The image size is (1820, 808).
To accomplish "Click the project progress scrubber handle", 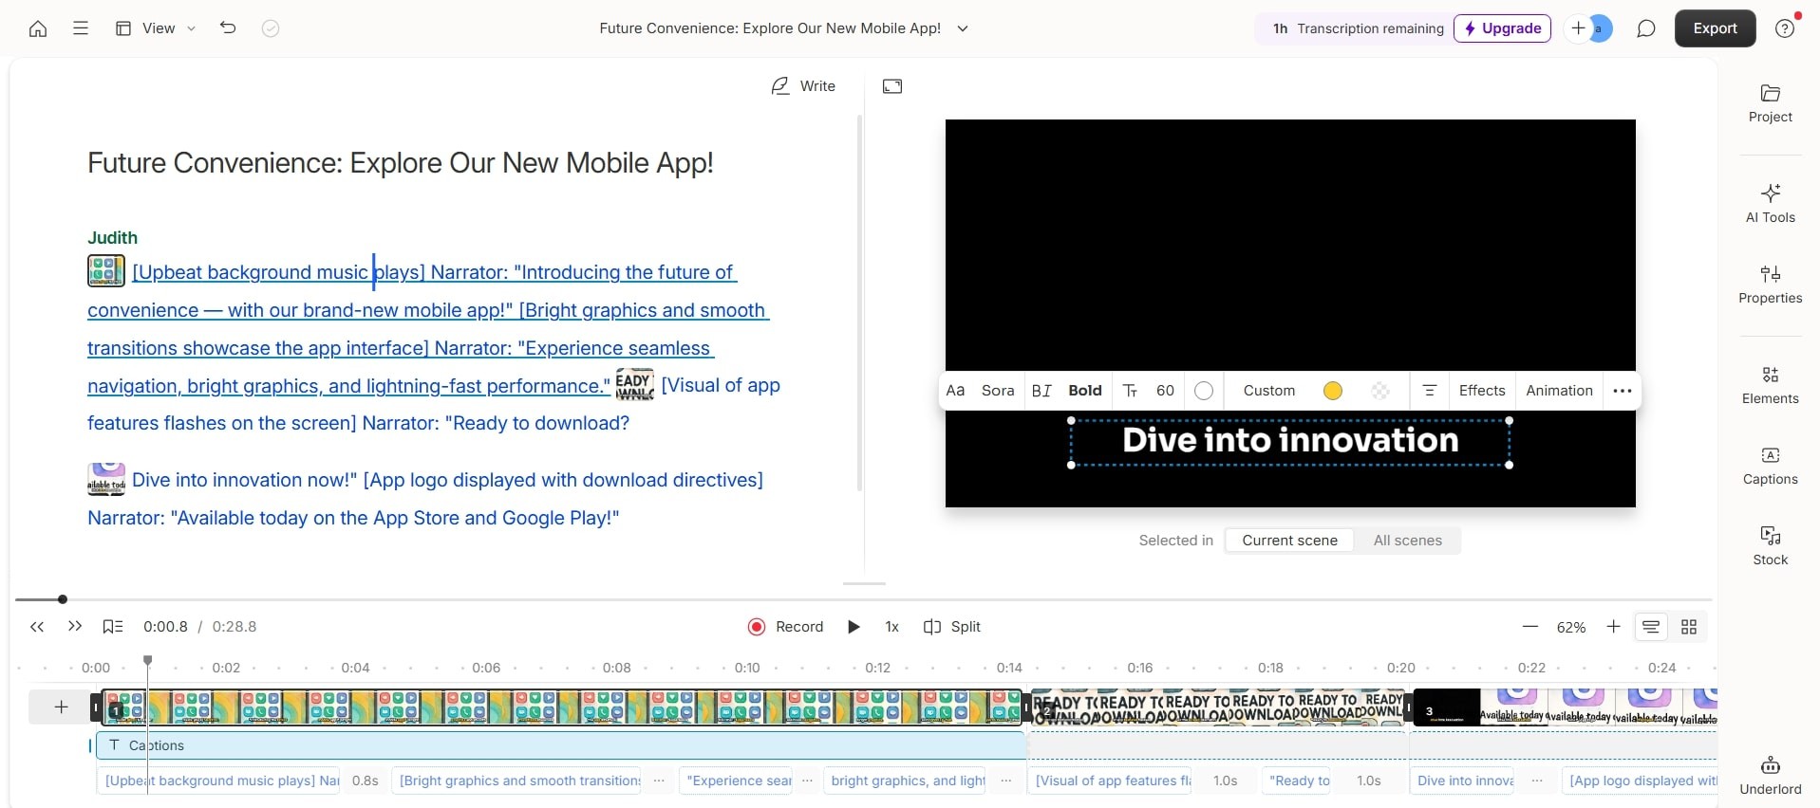I will coord(63,599).
